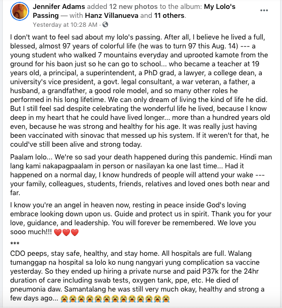The image size is (282, 308).
Task: Click the globe public privacy icon
Action: 105,24
